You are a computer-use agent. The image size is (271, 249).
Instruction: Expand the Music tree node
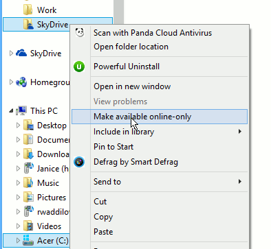point(18,183)
